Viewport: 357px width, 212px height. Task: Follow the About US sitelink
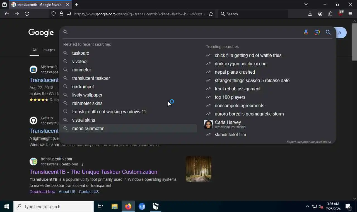coord(67,192)
